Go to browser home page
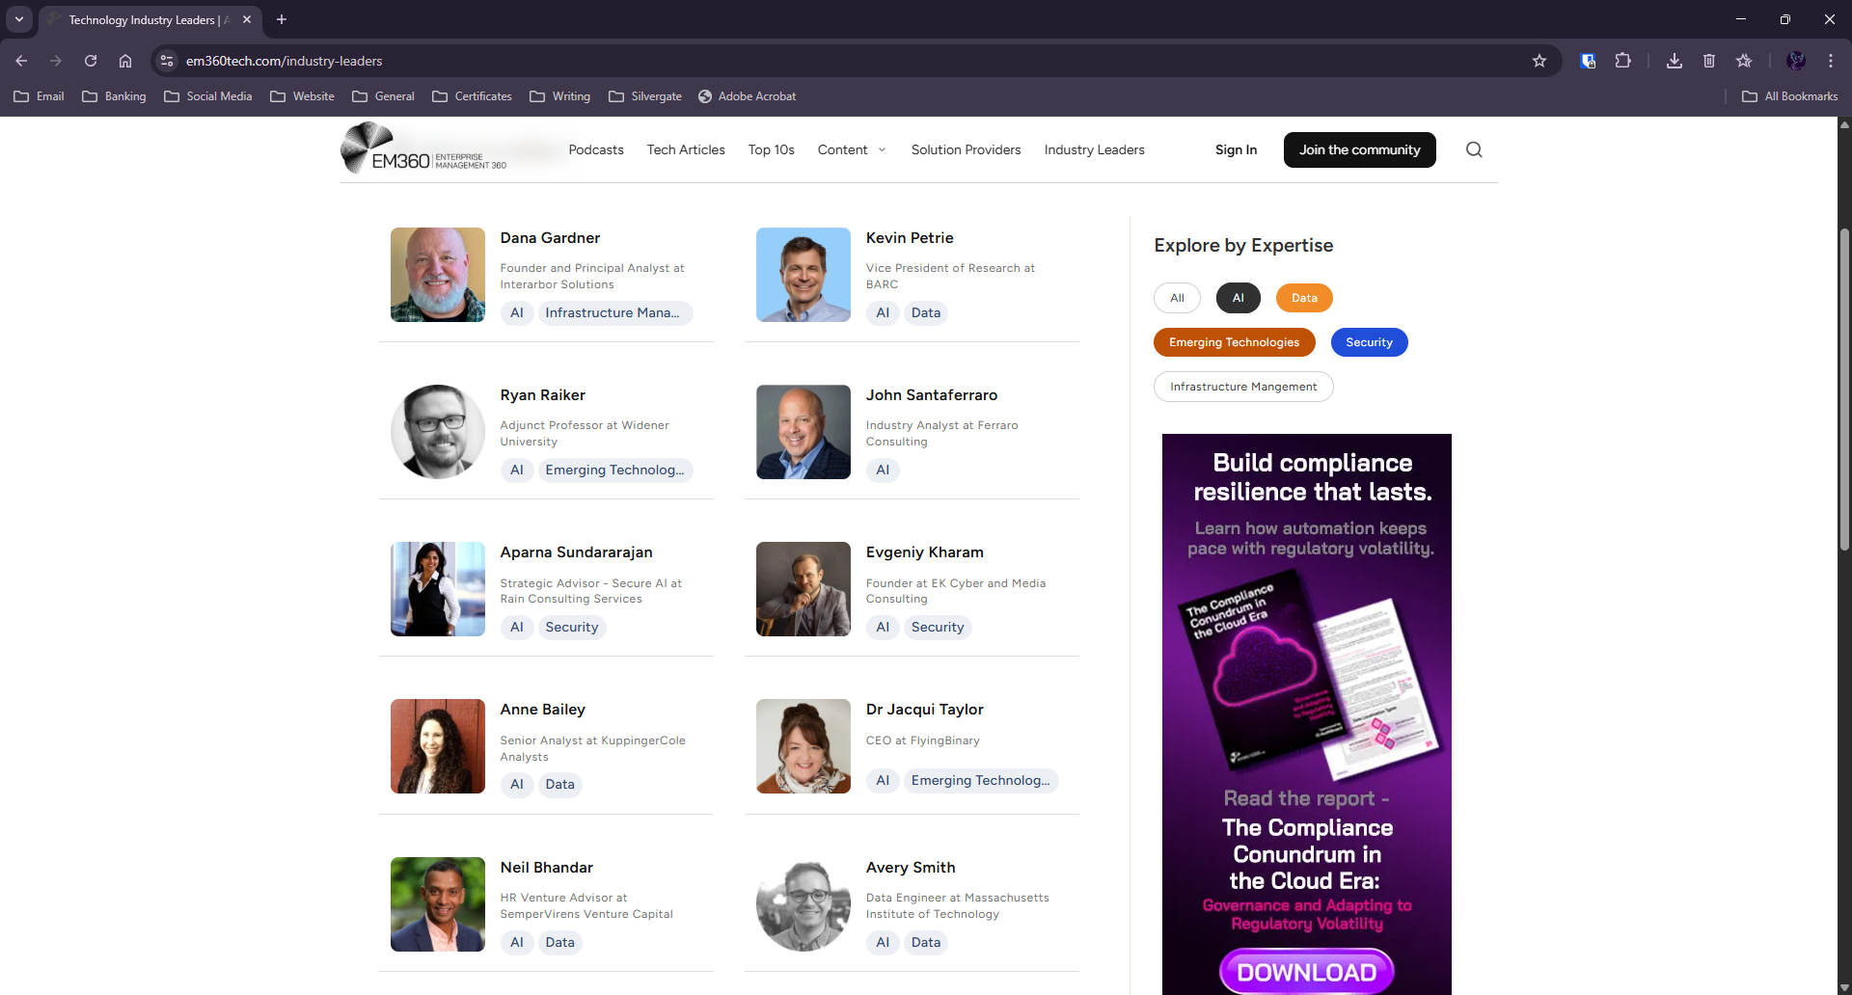This screenshot has width=1852, height=995. tap(124, 60)
